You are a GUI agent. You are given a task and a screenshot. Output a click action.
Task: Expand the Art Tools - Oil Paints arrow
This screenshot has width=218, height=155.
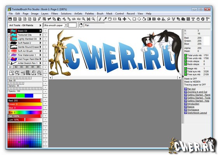[40, 25]
